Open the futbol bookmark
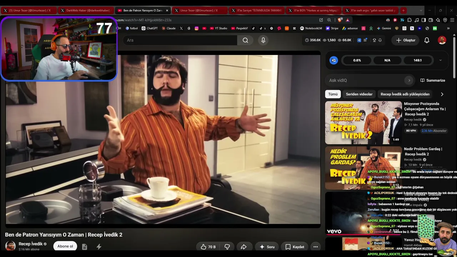This screenshot has height=257, width=457. 131,28
